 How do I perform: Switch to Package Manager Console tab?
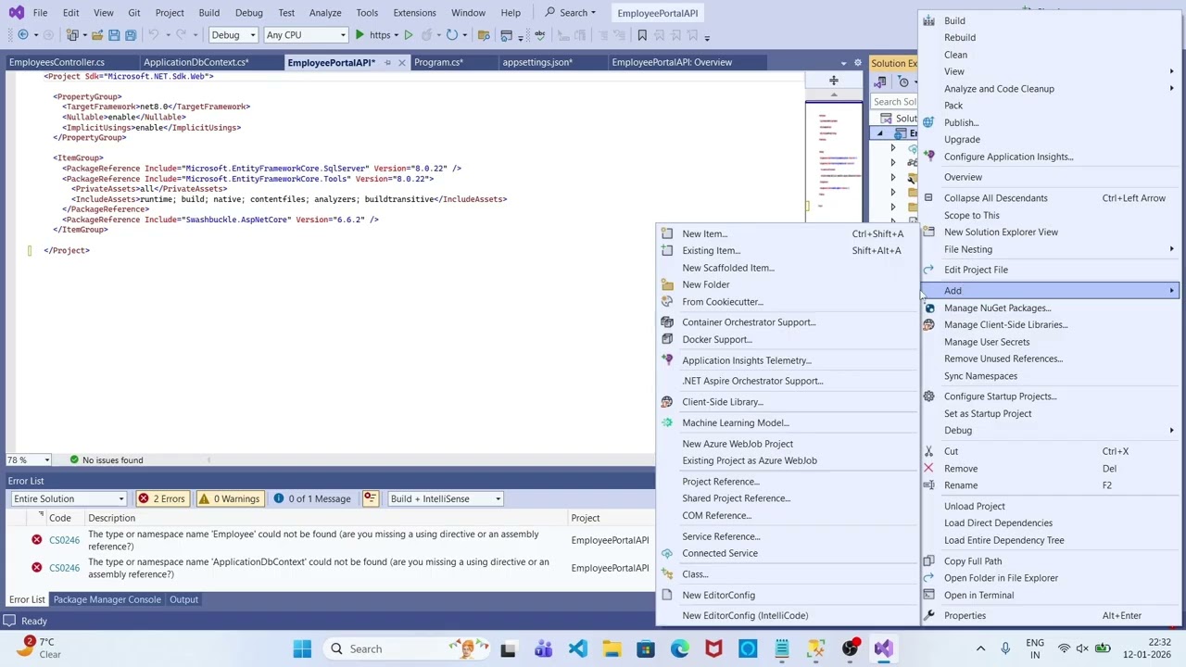pyautogui.click(x=107, y=599)
